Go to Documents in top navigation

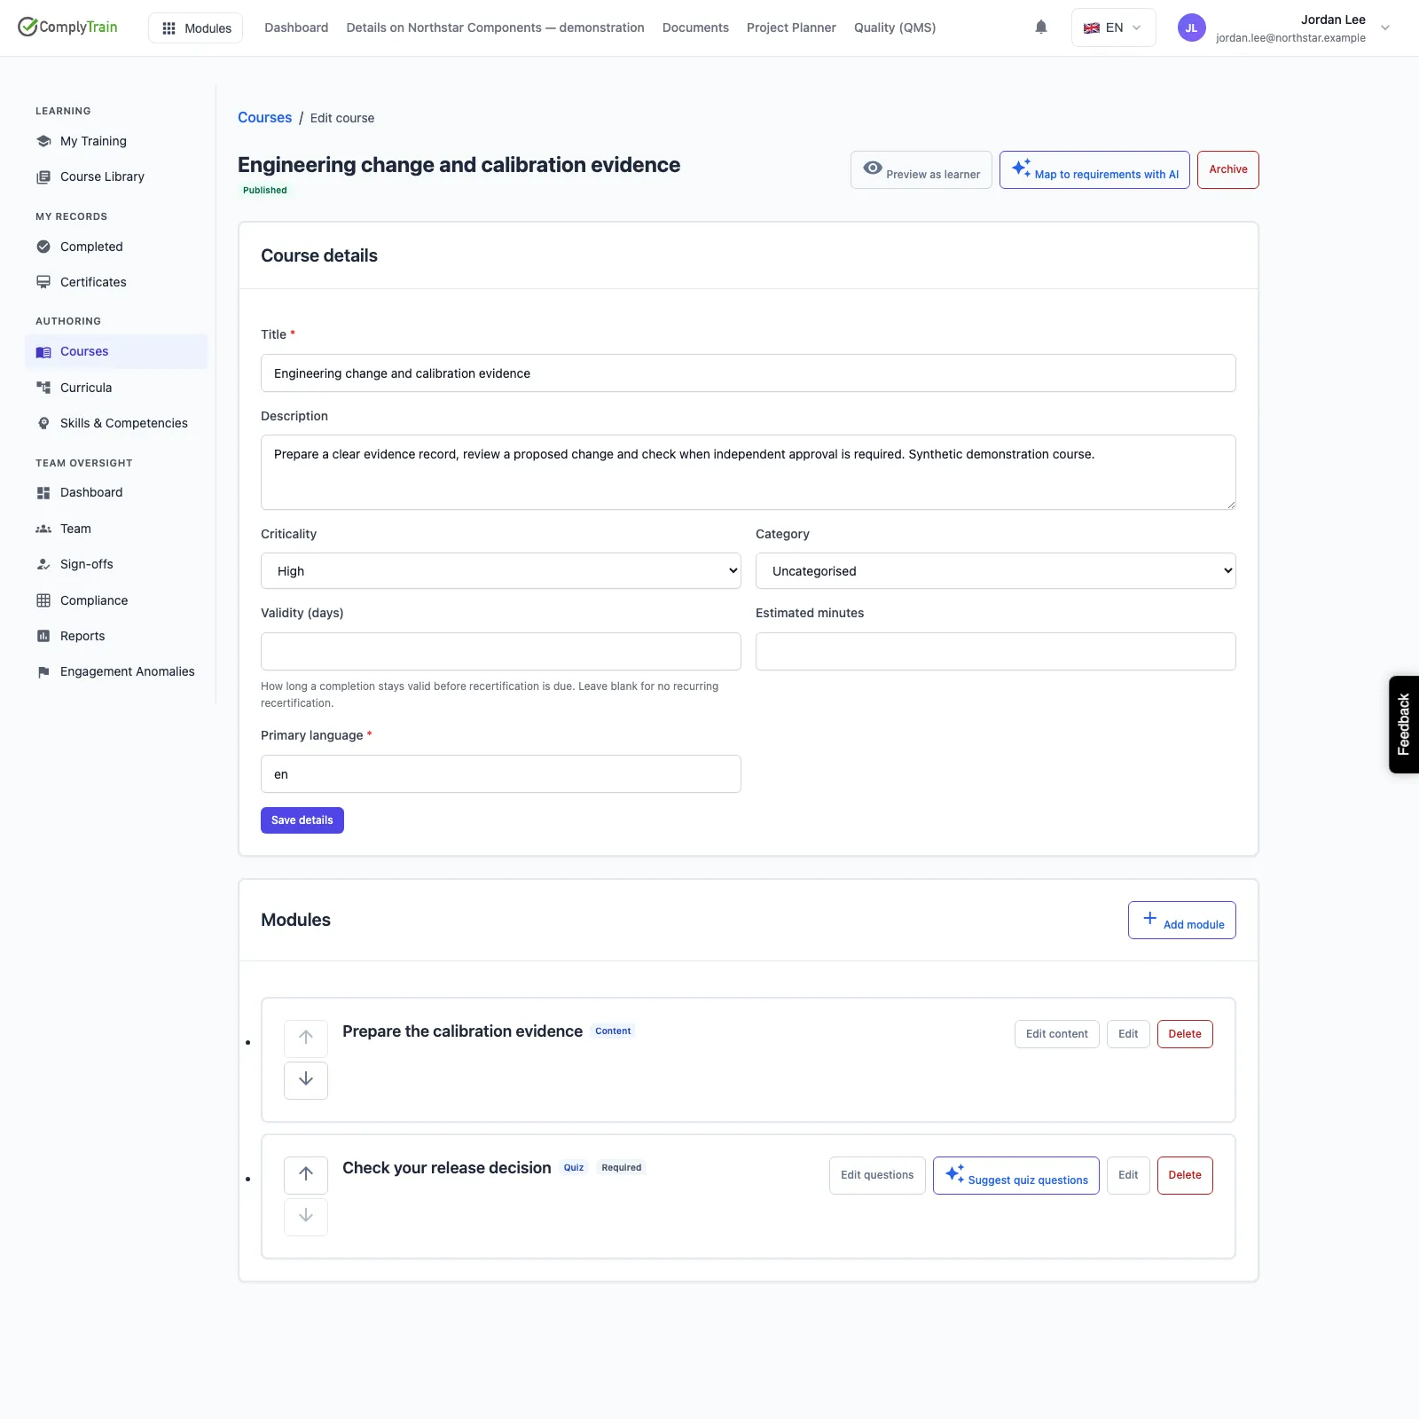695,27
